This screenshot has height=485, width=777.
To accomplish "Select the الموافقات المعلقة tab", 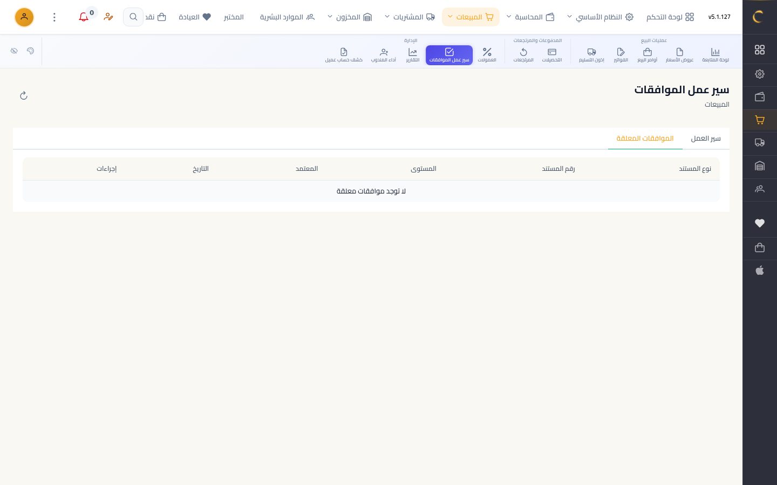I will click(645, 138).
